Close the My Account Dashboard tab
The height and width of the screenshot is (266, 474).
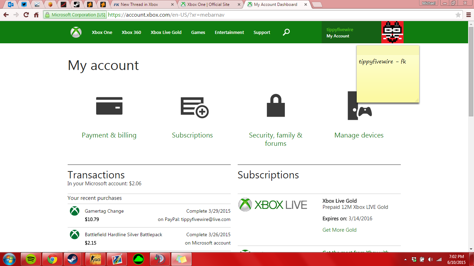click(x=306, y=5)
